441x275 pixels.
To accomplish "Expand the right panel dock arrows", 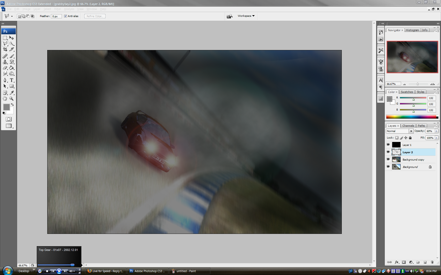I will 438,24.
